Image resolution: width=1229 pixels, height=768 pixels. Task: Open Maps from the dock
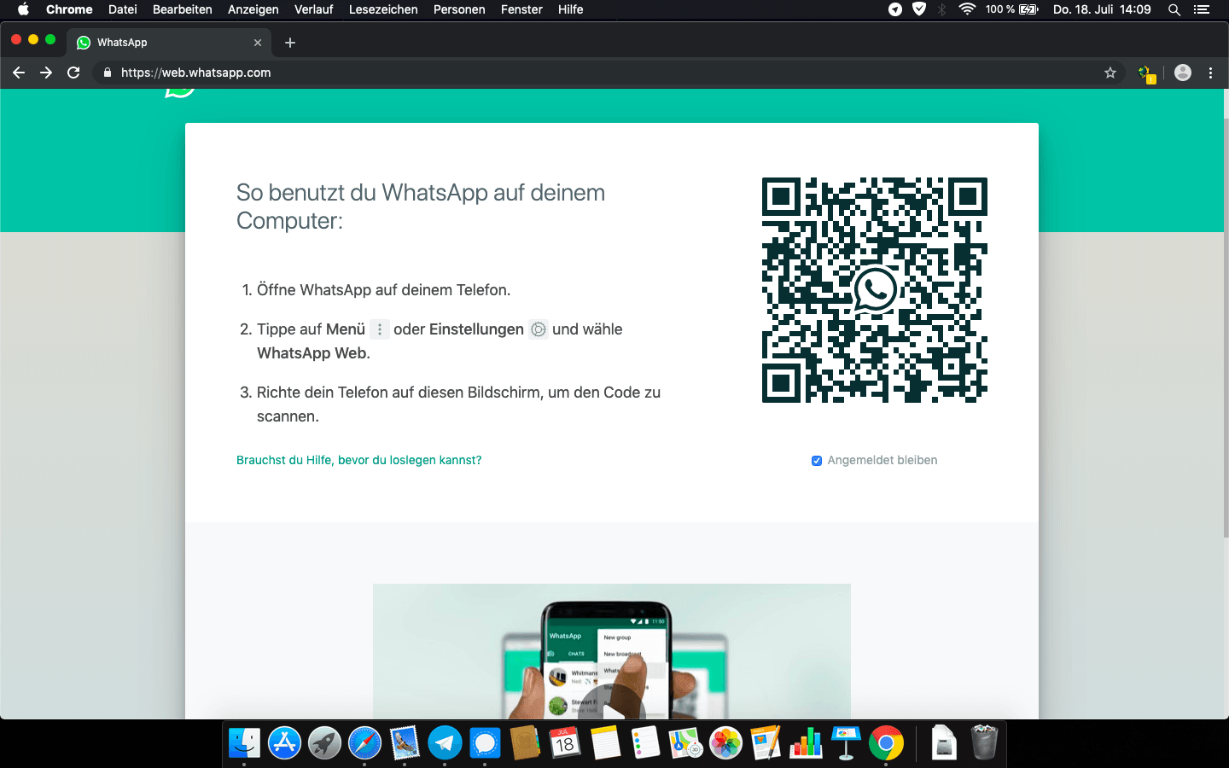tap(685, 743)
